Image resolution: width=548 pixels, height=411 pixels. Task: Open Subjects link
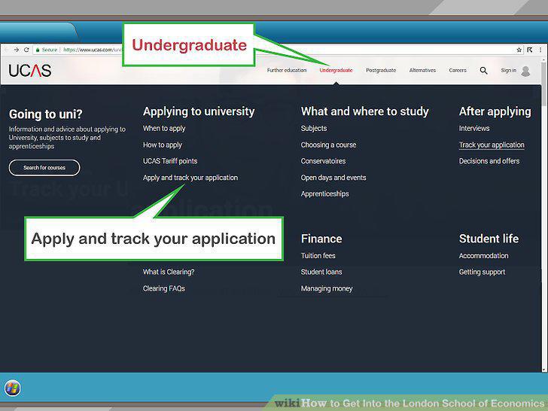314,129
